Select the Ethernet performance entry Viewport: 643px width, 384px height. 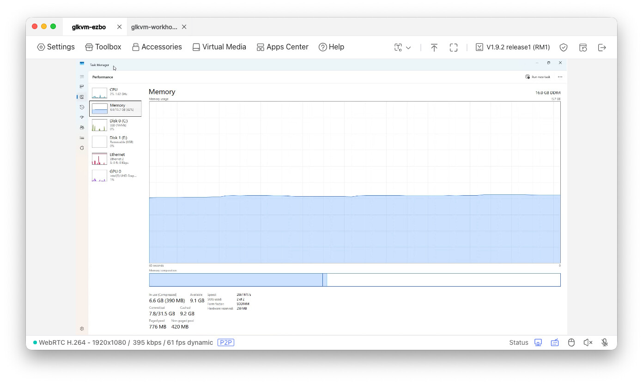(x=115, y=158)
